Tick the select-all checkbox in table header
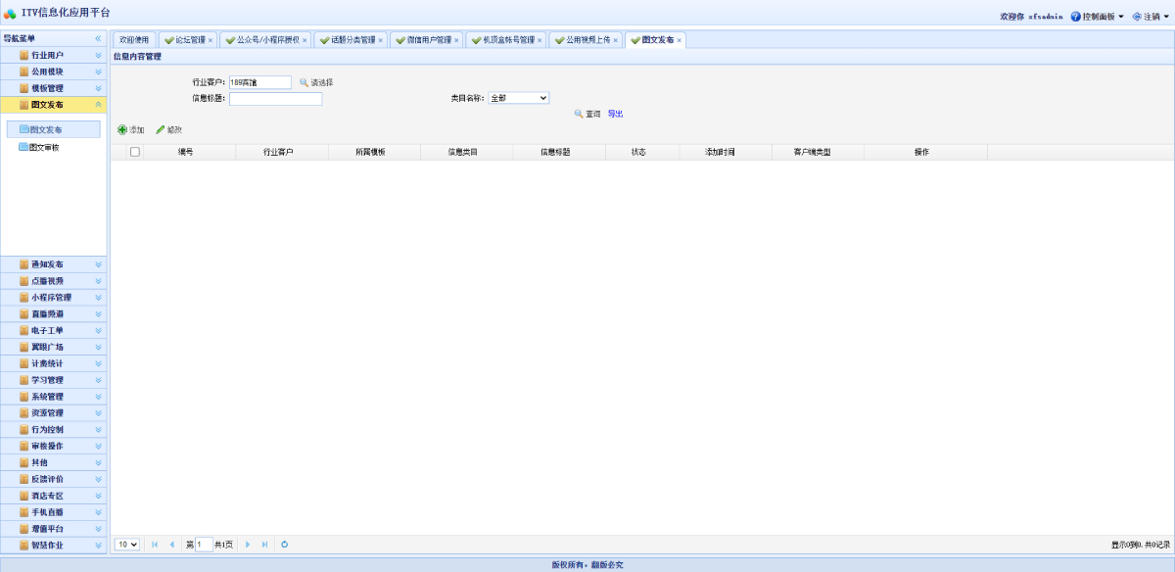The image size is (1175, 572). [x=135, y=152]
